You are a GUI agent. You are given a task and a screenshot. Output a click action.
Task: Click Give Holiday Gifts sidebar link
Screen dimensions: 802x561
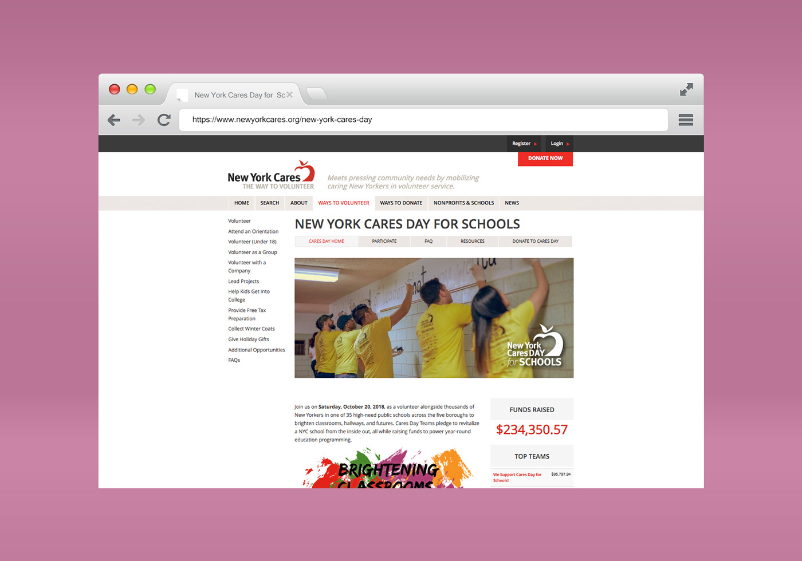249,339
